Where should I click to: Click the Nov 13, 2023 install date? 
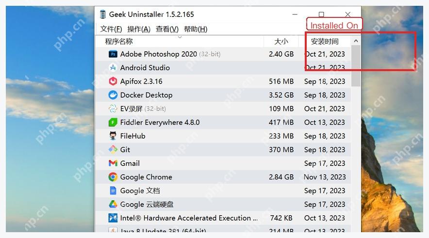325,177
